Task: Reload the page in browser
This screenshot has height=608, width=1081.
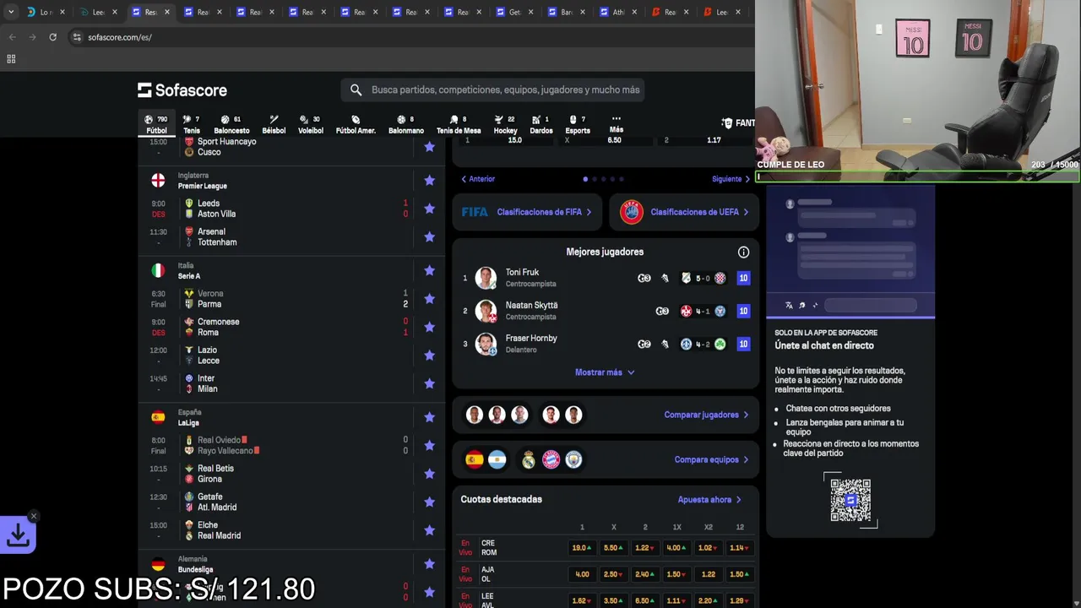Action: point(52,37)
